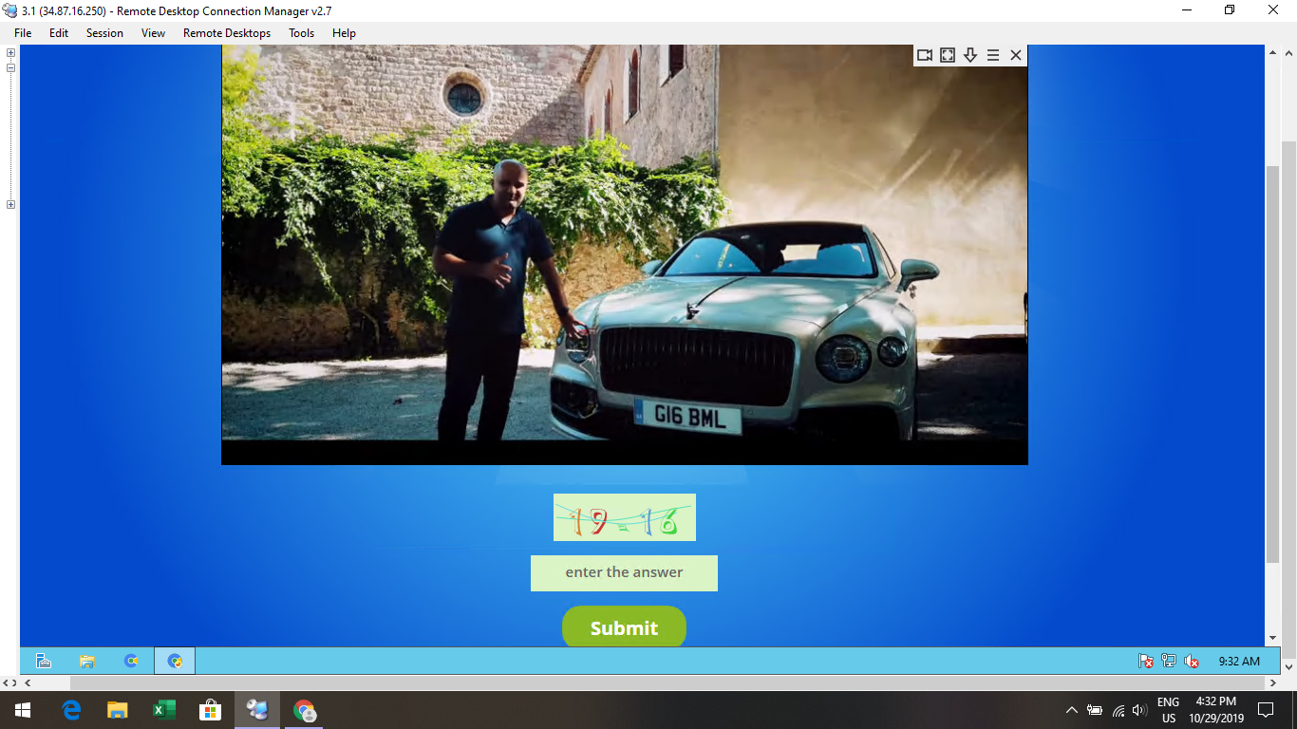Open Microsoft Store from the taskbar
The height and width of the screenshot is (729, 1297).
pos(210,710)
